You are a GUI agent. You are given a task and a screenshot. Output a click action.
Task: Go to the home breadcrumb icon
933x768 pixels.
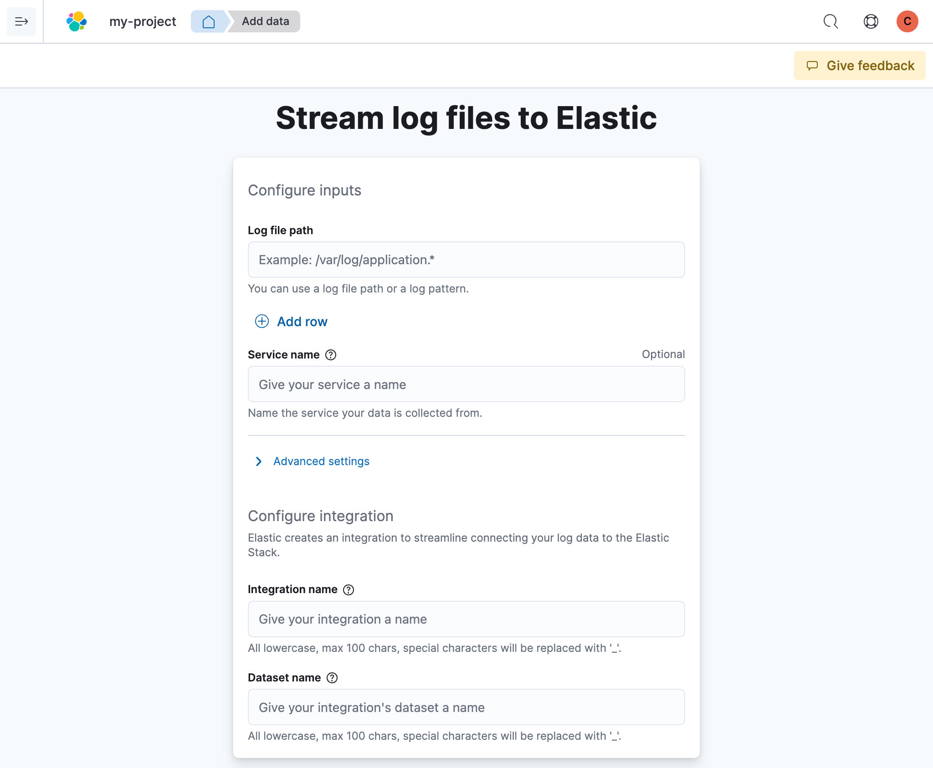[x=209, y=21]
